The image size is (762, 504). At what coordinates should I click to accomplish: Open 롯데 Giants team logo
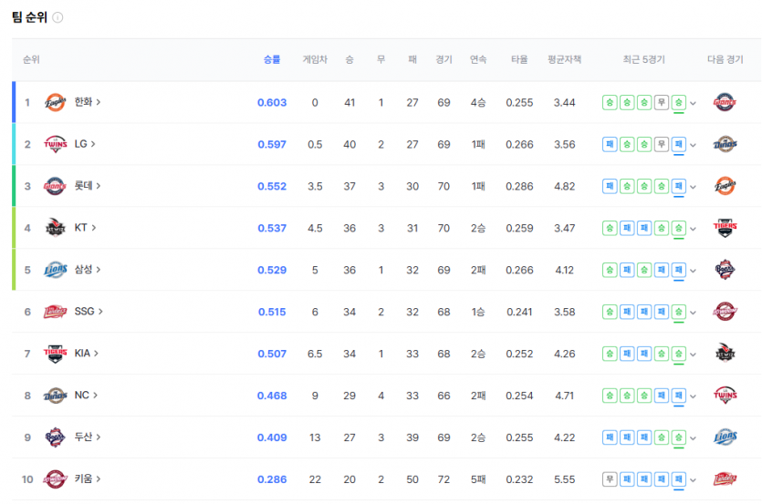55,186
